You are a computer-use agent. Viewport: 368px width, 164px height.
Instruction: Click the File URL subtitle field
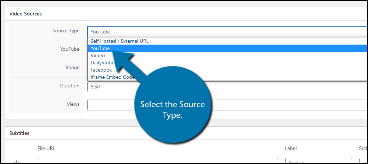[158, 161]
